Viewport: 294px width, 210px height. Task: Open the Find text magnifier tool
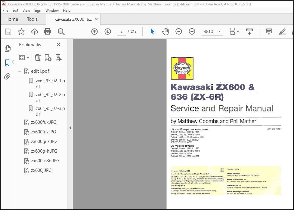pyautogui.click(x=61, y=32)
